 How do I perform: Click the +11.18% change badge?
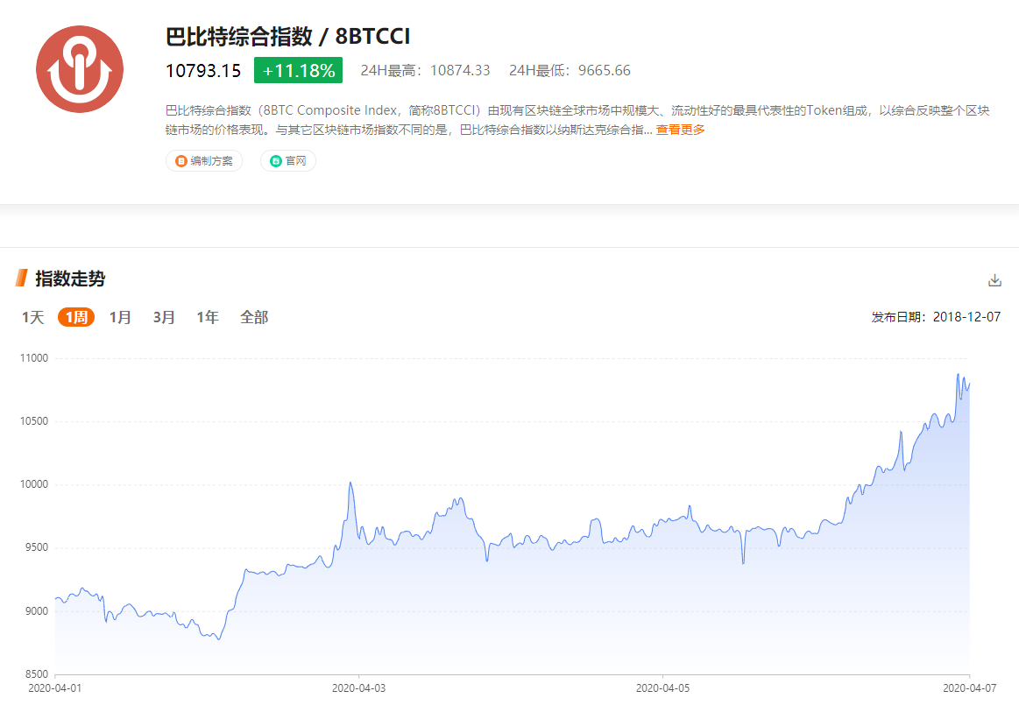(x=298, y=70)
